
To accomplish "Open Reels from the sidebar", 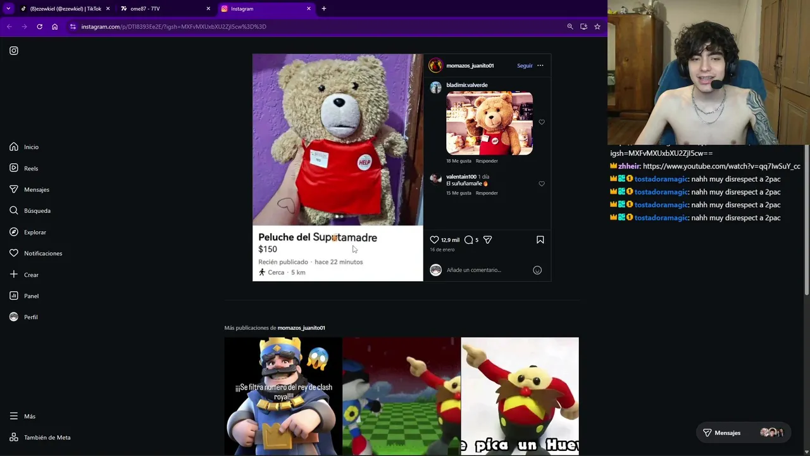I will [24, 168].
